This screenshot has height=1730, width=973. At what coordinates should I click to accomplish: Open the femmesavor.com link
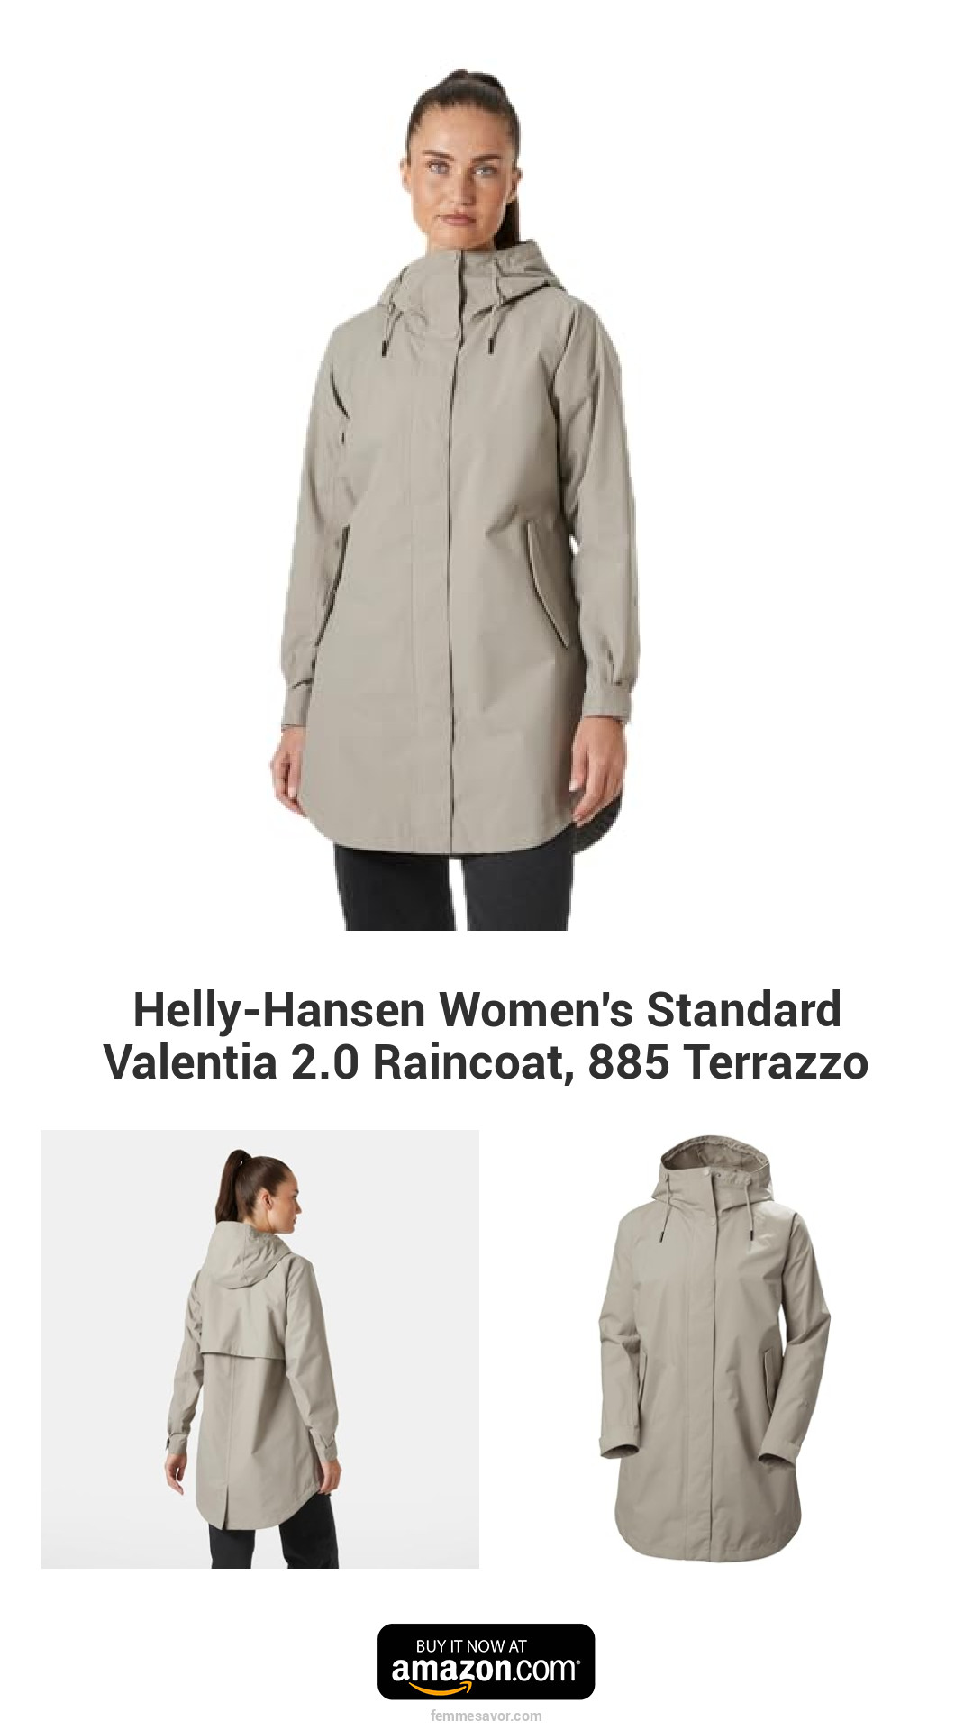(486, 1716)
